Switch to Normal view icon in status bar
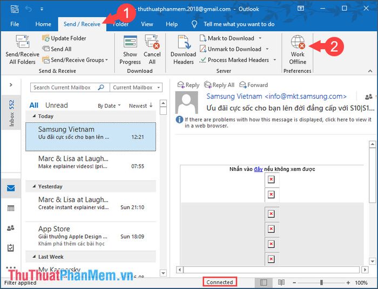 point(264,283)
